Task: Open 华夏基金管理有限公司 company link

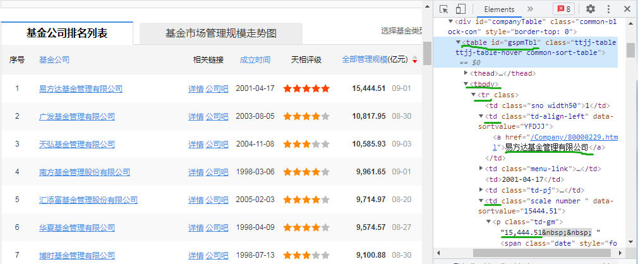Action: (x=77, y=228)
